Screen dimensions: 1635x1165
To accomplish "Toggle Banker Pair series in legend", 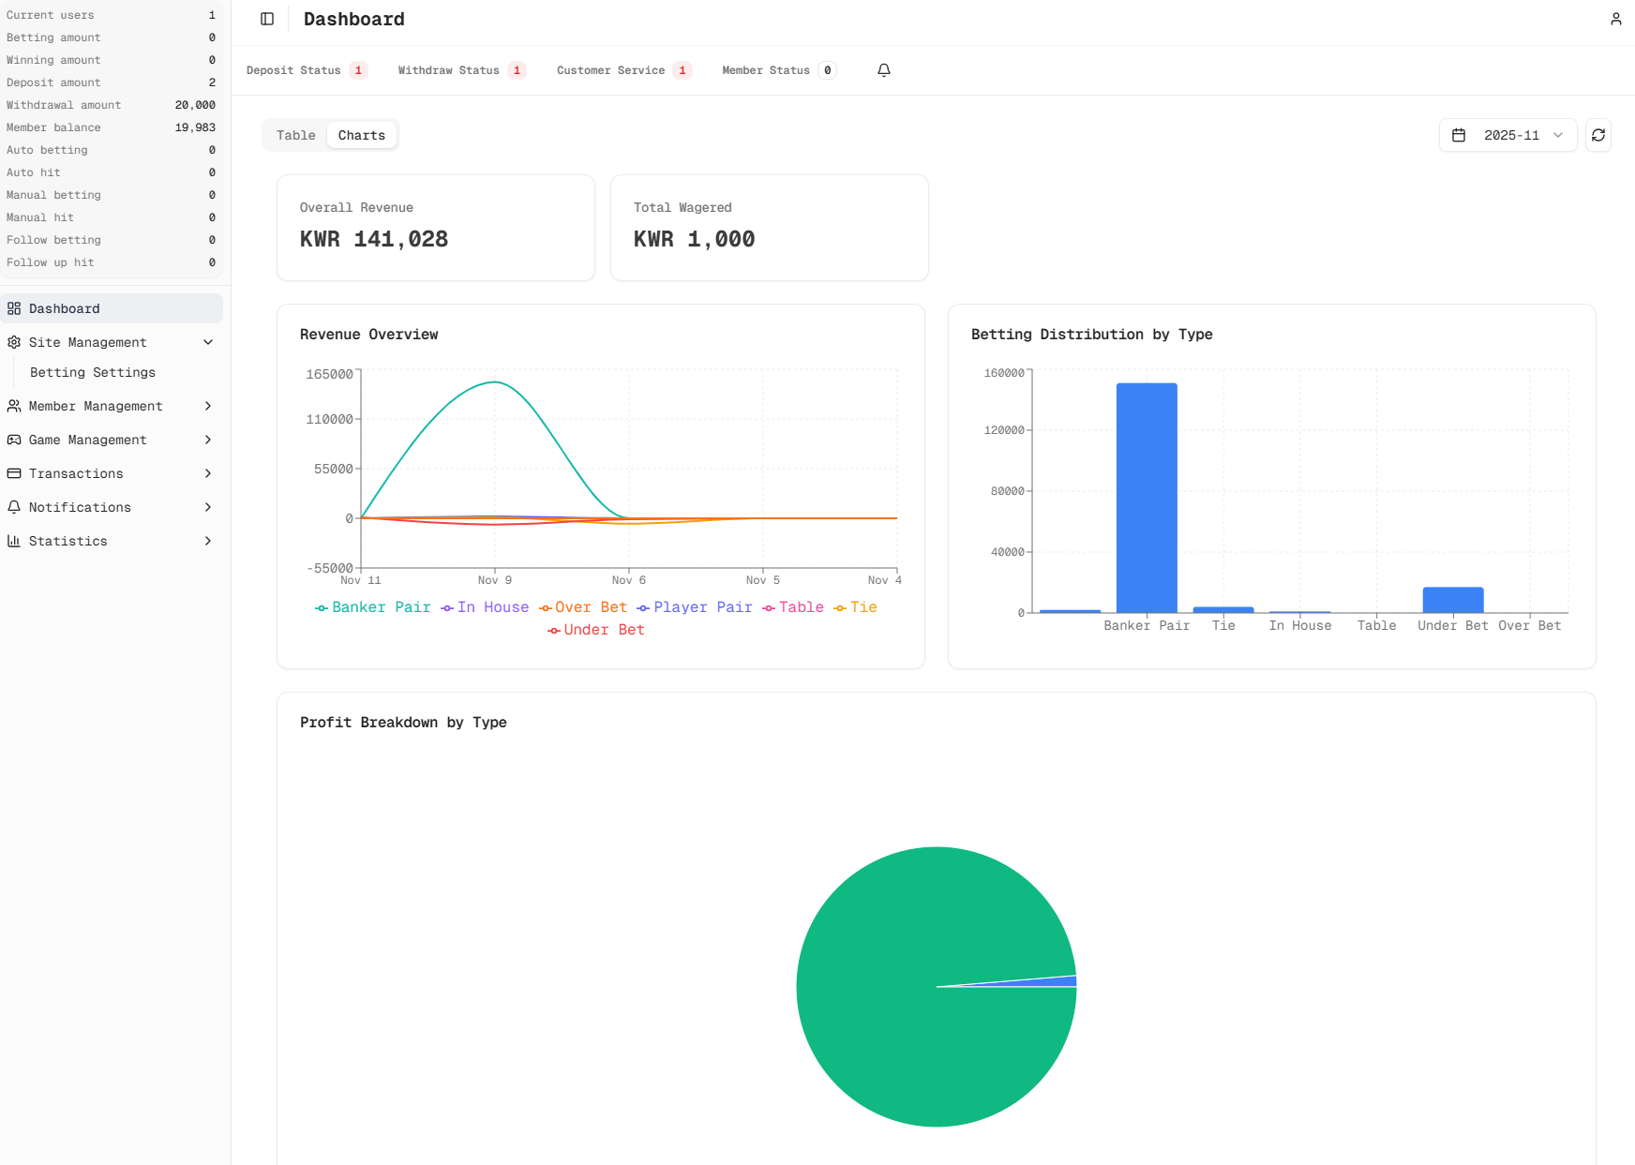I will (372, 607).
